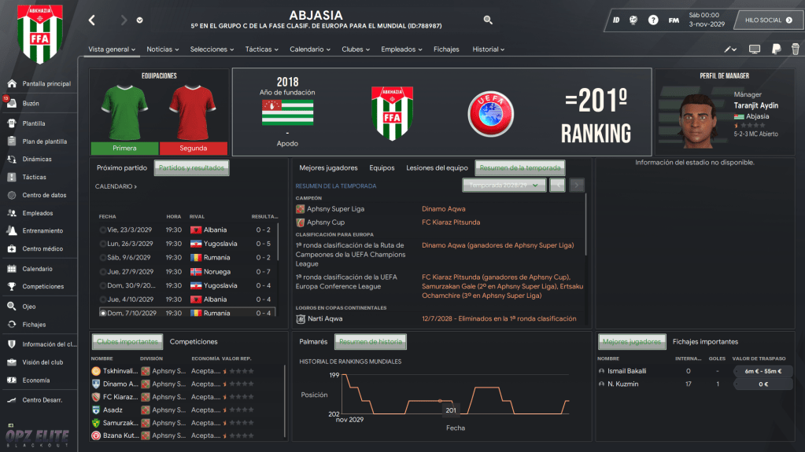Click the trash bin icon

tap(796, 50)
